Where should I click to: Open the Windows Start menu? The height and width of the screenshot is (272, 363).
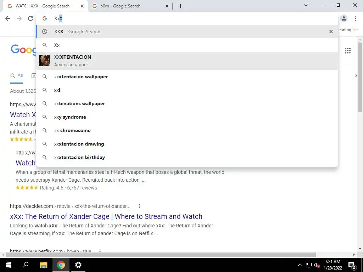(9, 265)
